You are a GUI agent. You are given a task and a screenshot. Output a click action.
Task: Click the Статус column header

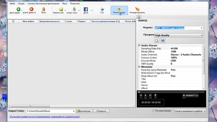(x=68, y=21)
